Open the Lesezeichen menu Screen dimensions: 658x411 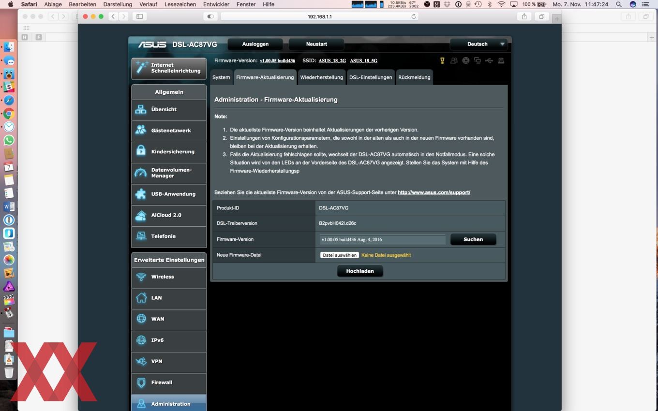[180, 4]
